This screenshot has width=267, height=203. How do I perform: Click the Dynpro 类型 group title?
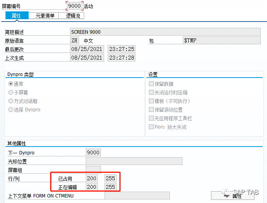click(x=20, y=74)
